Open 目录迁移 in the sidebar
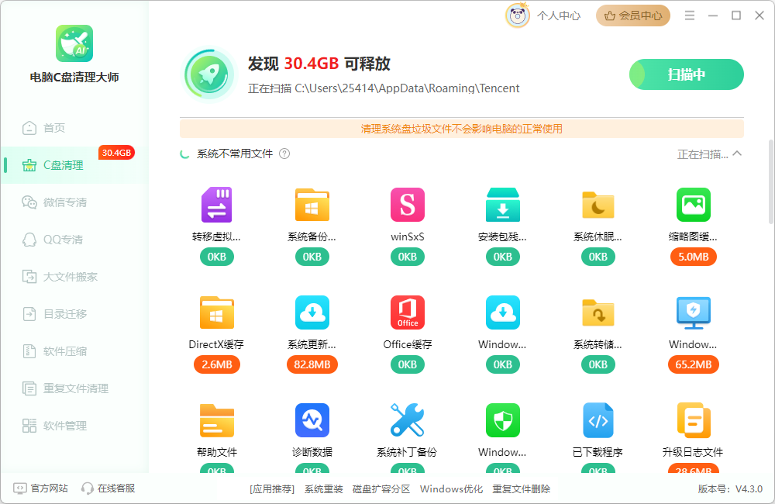 (x=74, y=314)
